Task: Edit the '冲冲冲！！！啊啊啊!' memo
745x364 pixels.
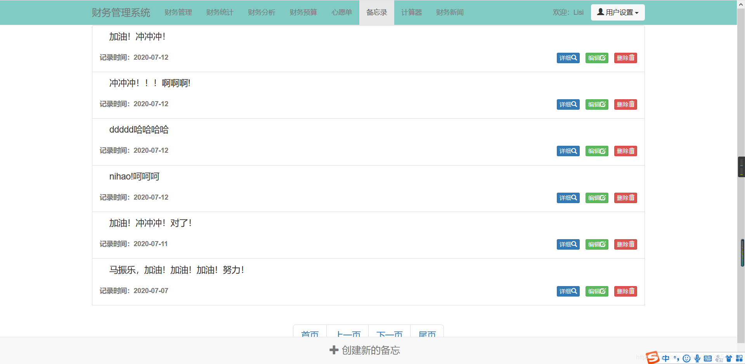Action: point(597,104)
